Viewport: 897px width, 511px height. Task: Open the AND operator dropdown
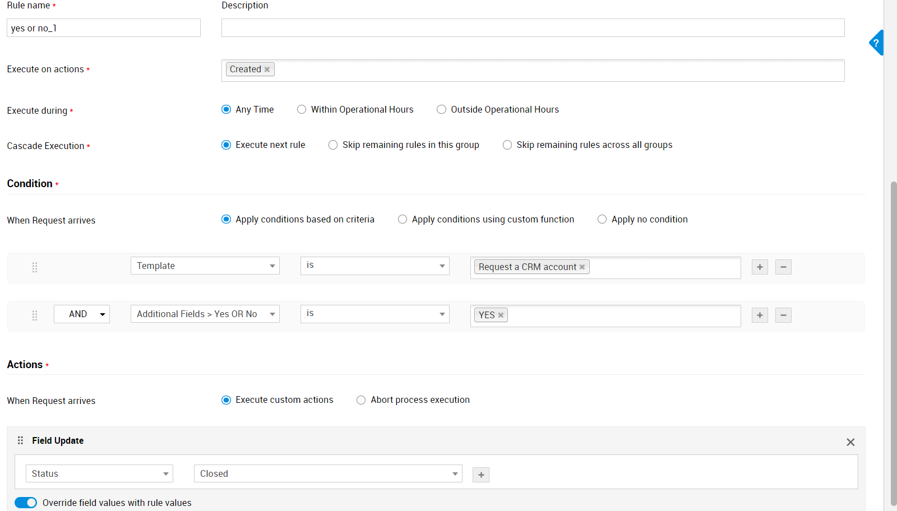[x=82, y=314]
